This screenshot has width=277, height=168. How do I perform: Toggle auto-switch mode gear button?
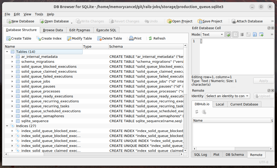(x=228, y=34)
